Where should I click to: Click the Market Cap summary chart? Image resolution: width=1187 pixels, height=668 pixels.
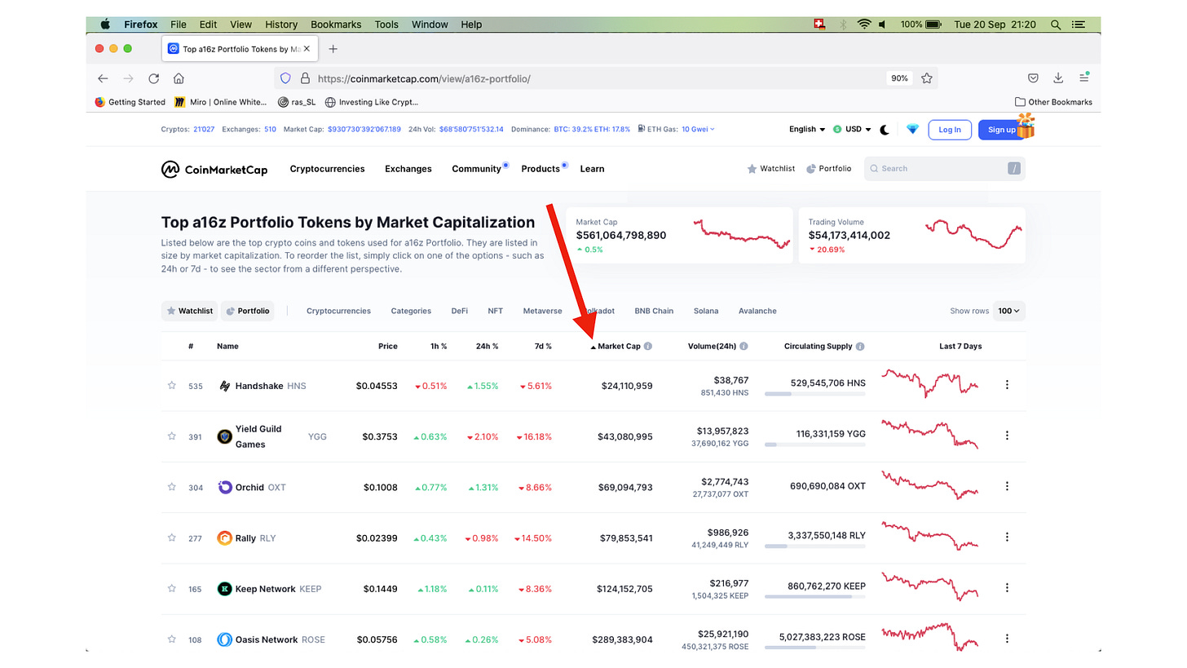(x=742, y=233)
